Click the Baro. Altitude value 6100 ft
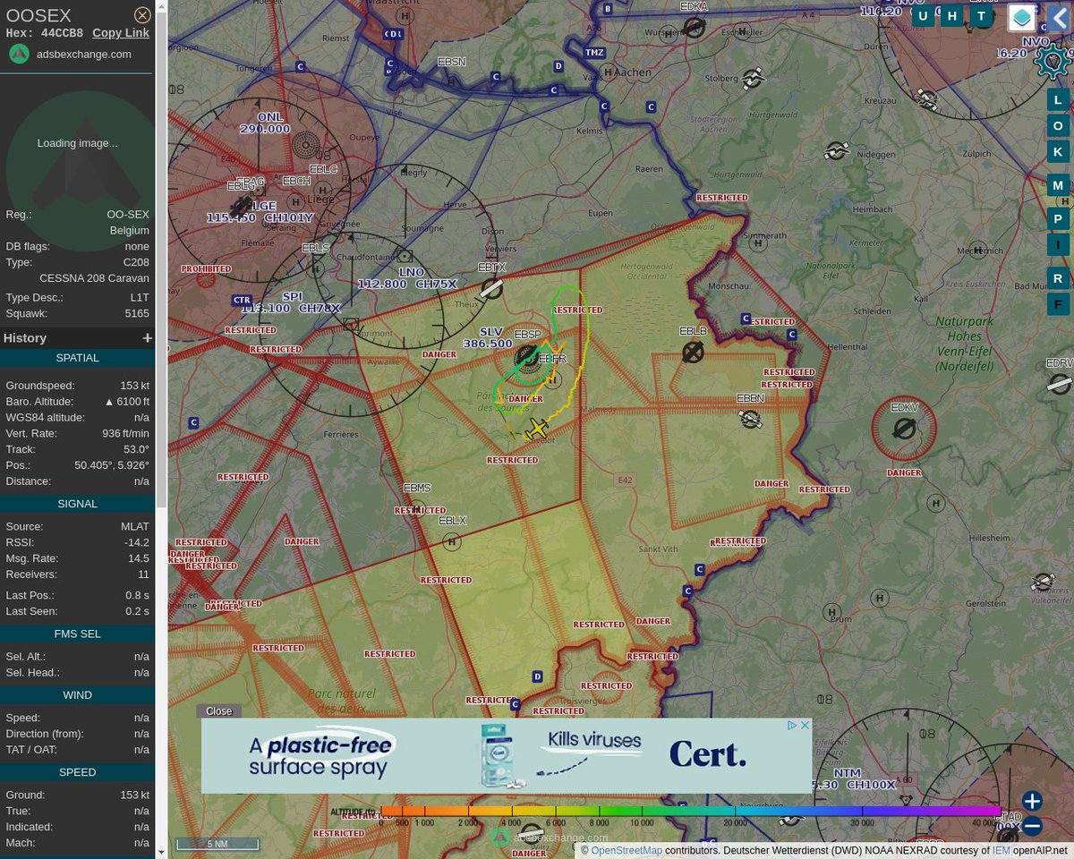The image size is (1074, 859). pyautogui.click(x=127, y=402)
